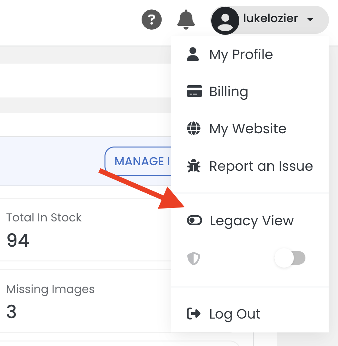Click the bug icon beside Report an Issue
This screenshot has height=346, width=338.
tap(194, 166)
